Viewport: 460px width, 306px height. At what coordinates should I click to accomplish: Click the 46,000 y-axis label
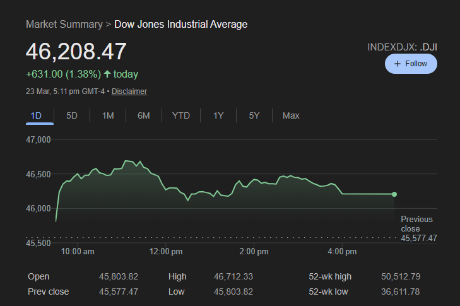pos(38,208)
